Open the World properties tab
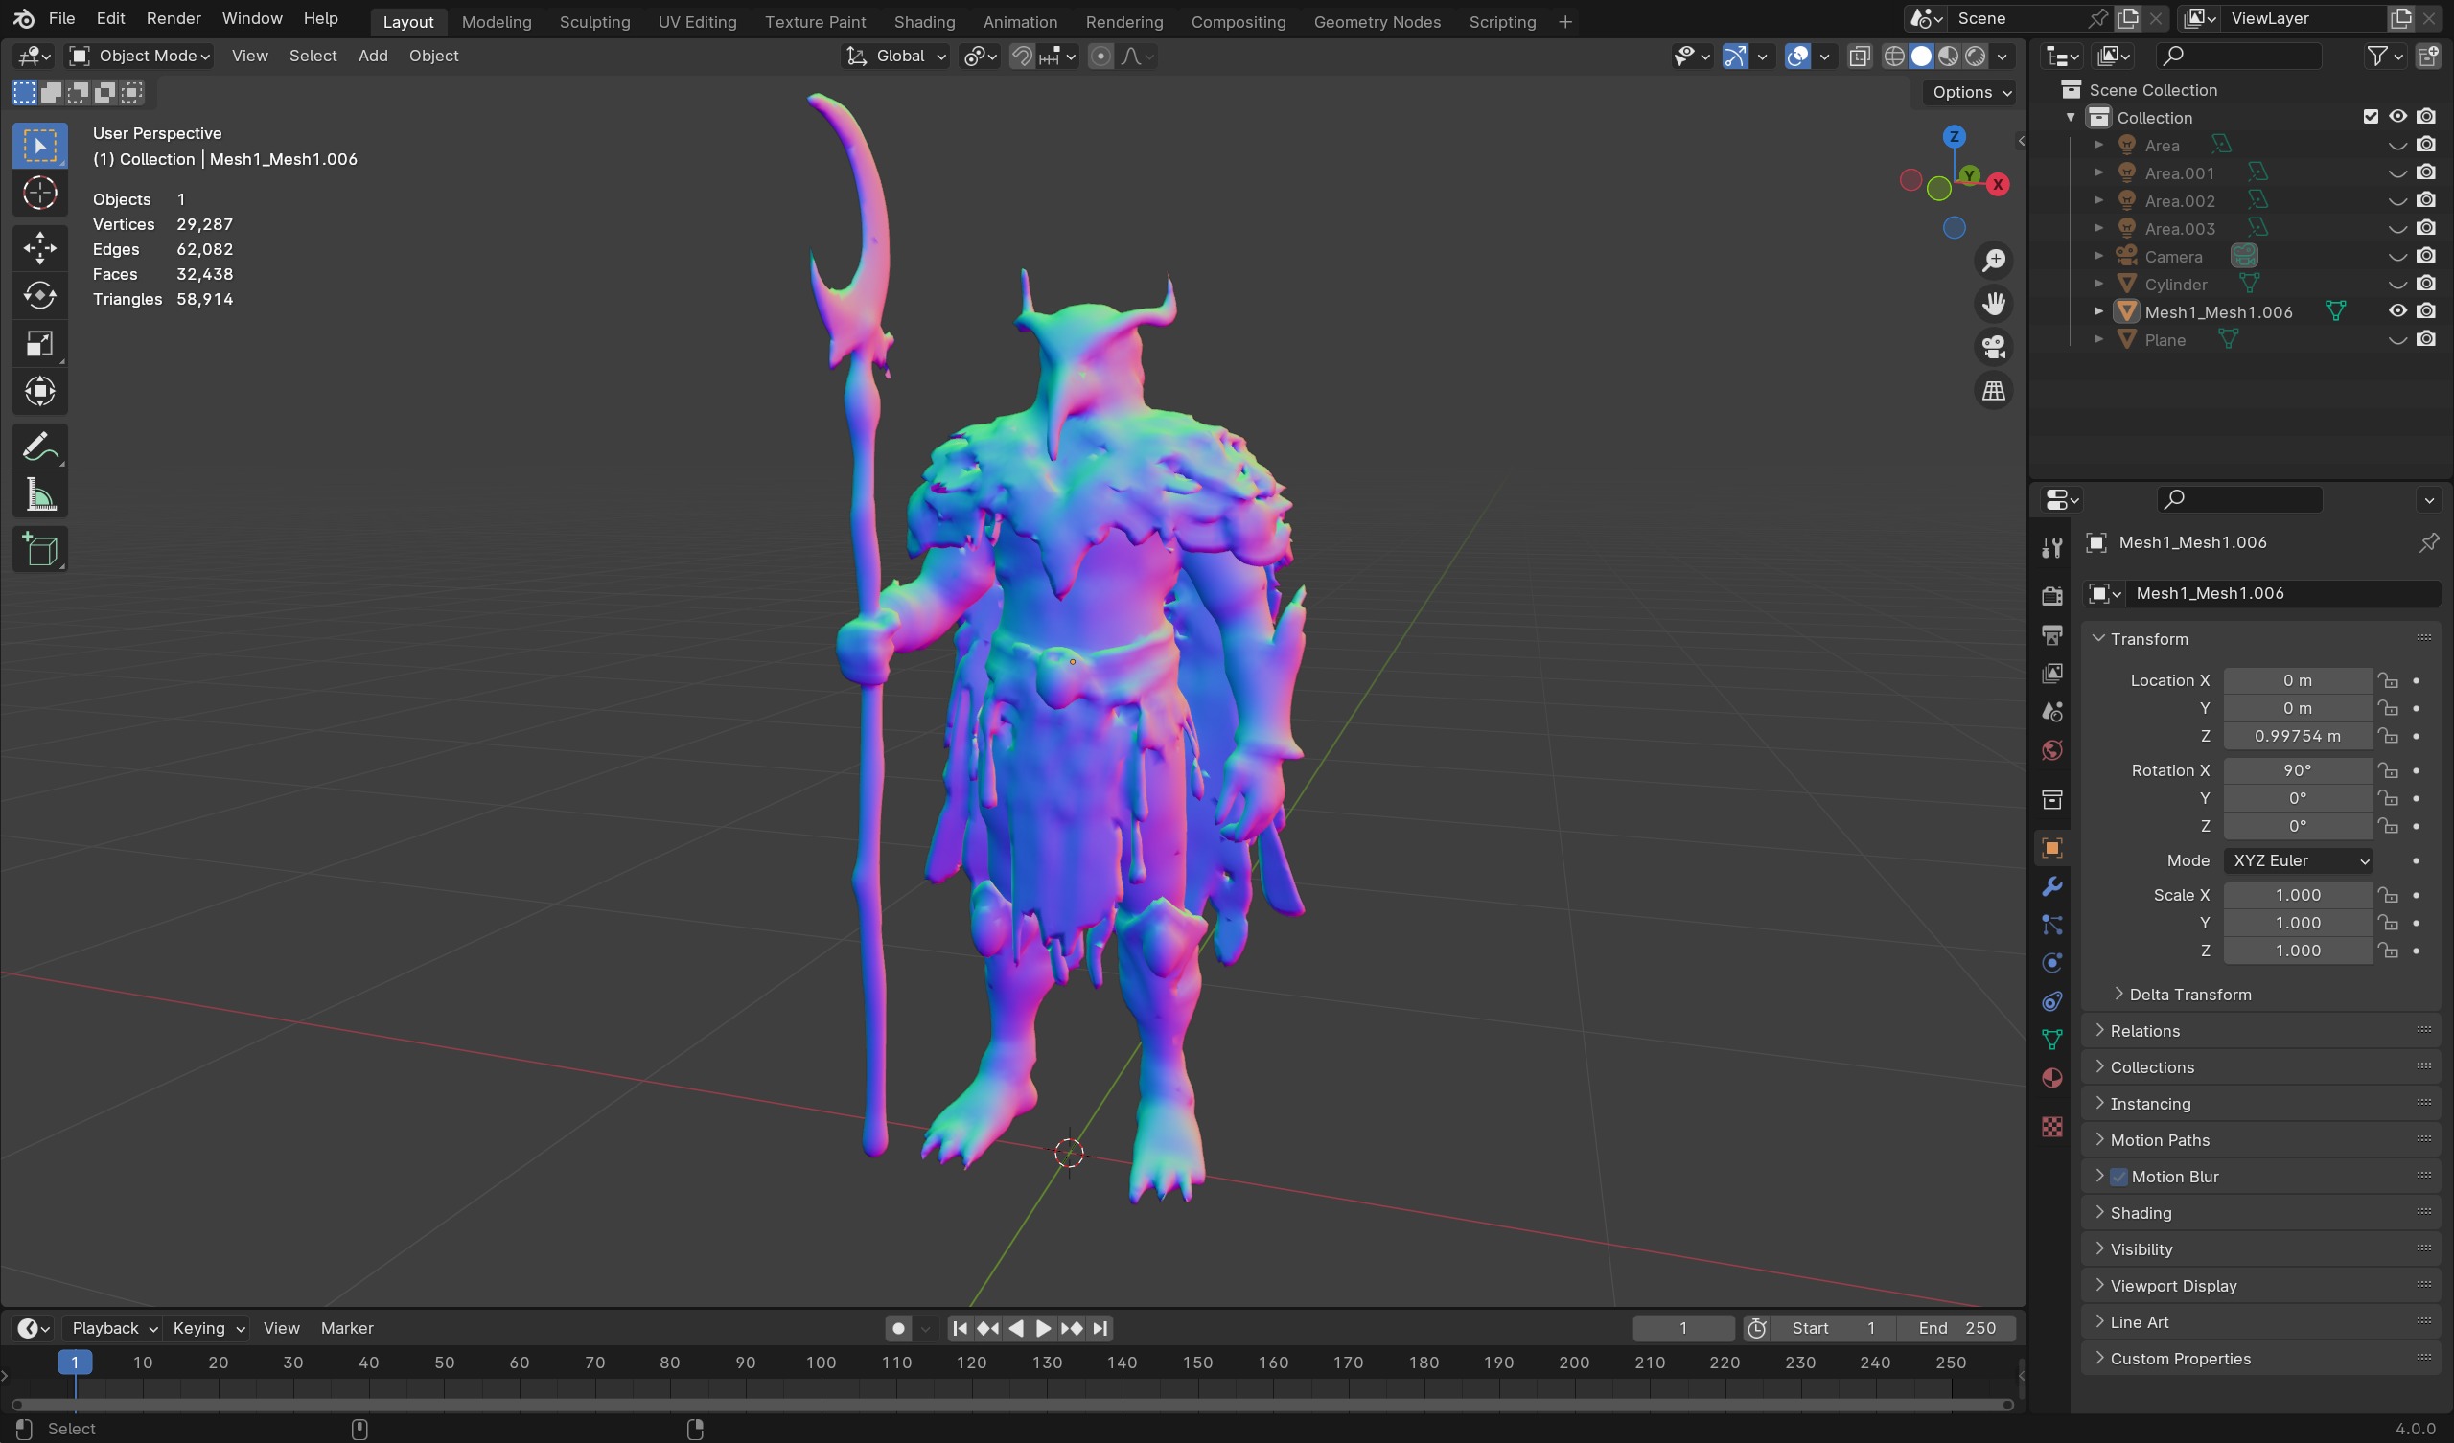Image resolution: width=2454 pixels, height=1443 pixels. pyautogui.click(x=2051, y=749)
